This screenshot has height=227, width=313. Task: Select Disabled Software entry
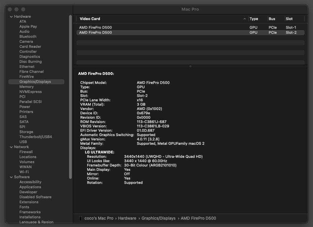pos(36,197)
